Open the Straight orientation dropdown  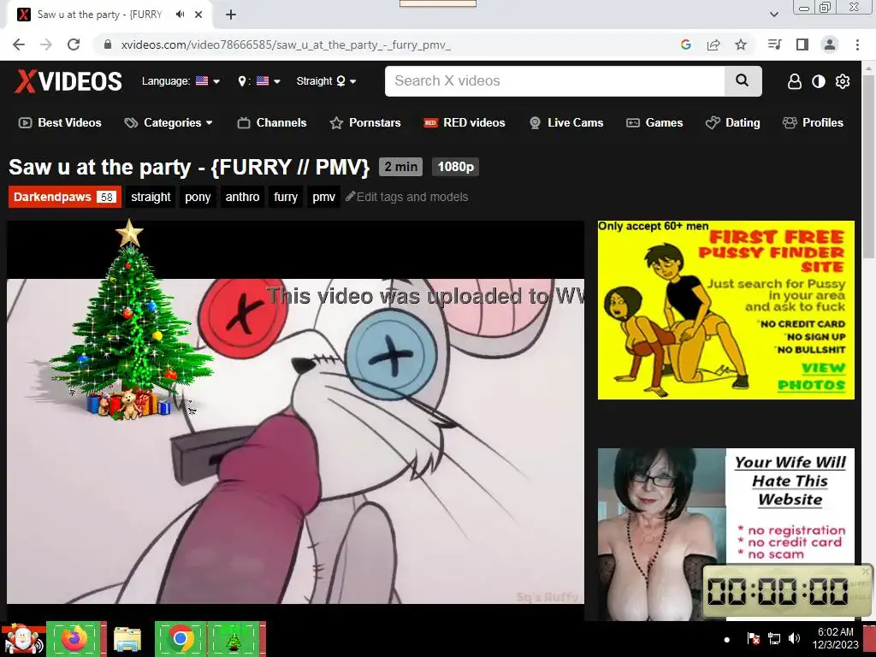(326, 81)
